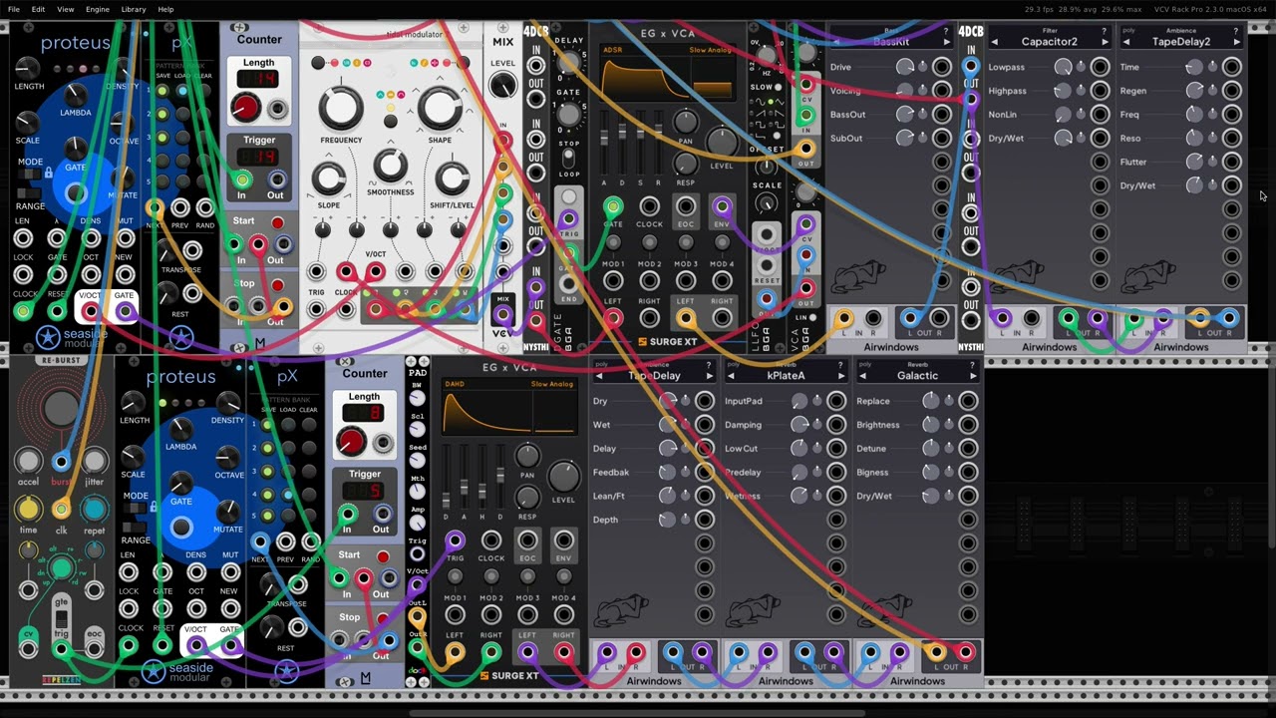Go to next preset arrow beside BassKit
The height and width of the screenshot is (718, 1276).
point(947,42)
